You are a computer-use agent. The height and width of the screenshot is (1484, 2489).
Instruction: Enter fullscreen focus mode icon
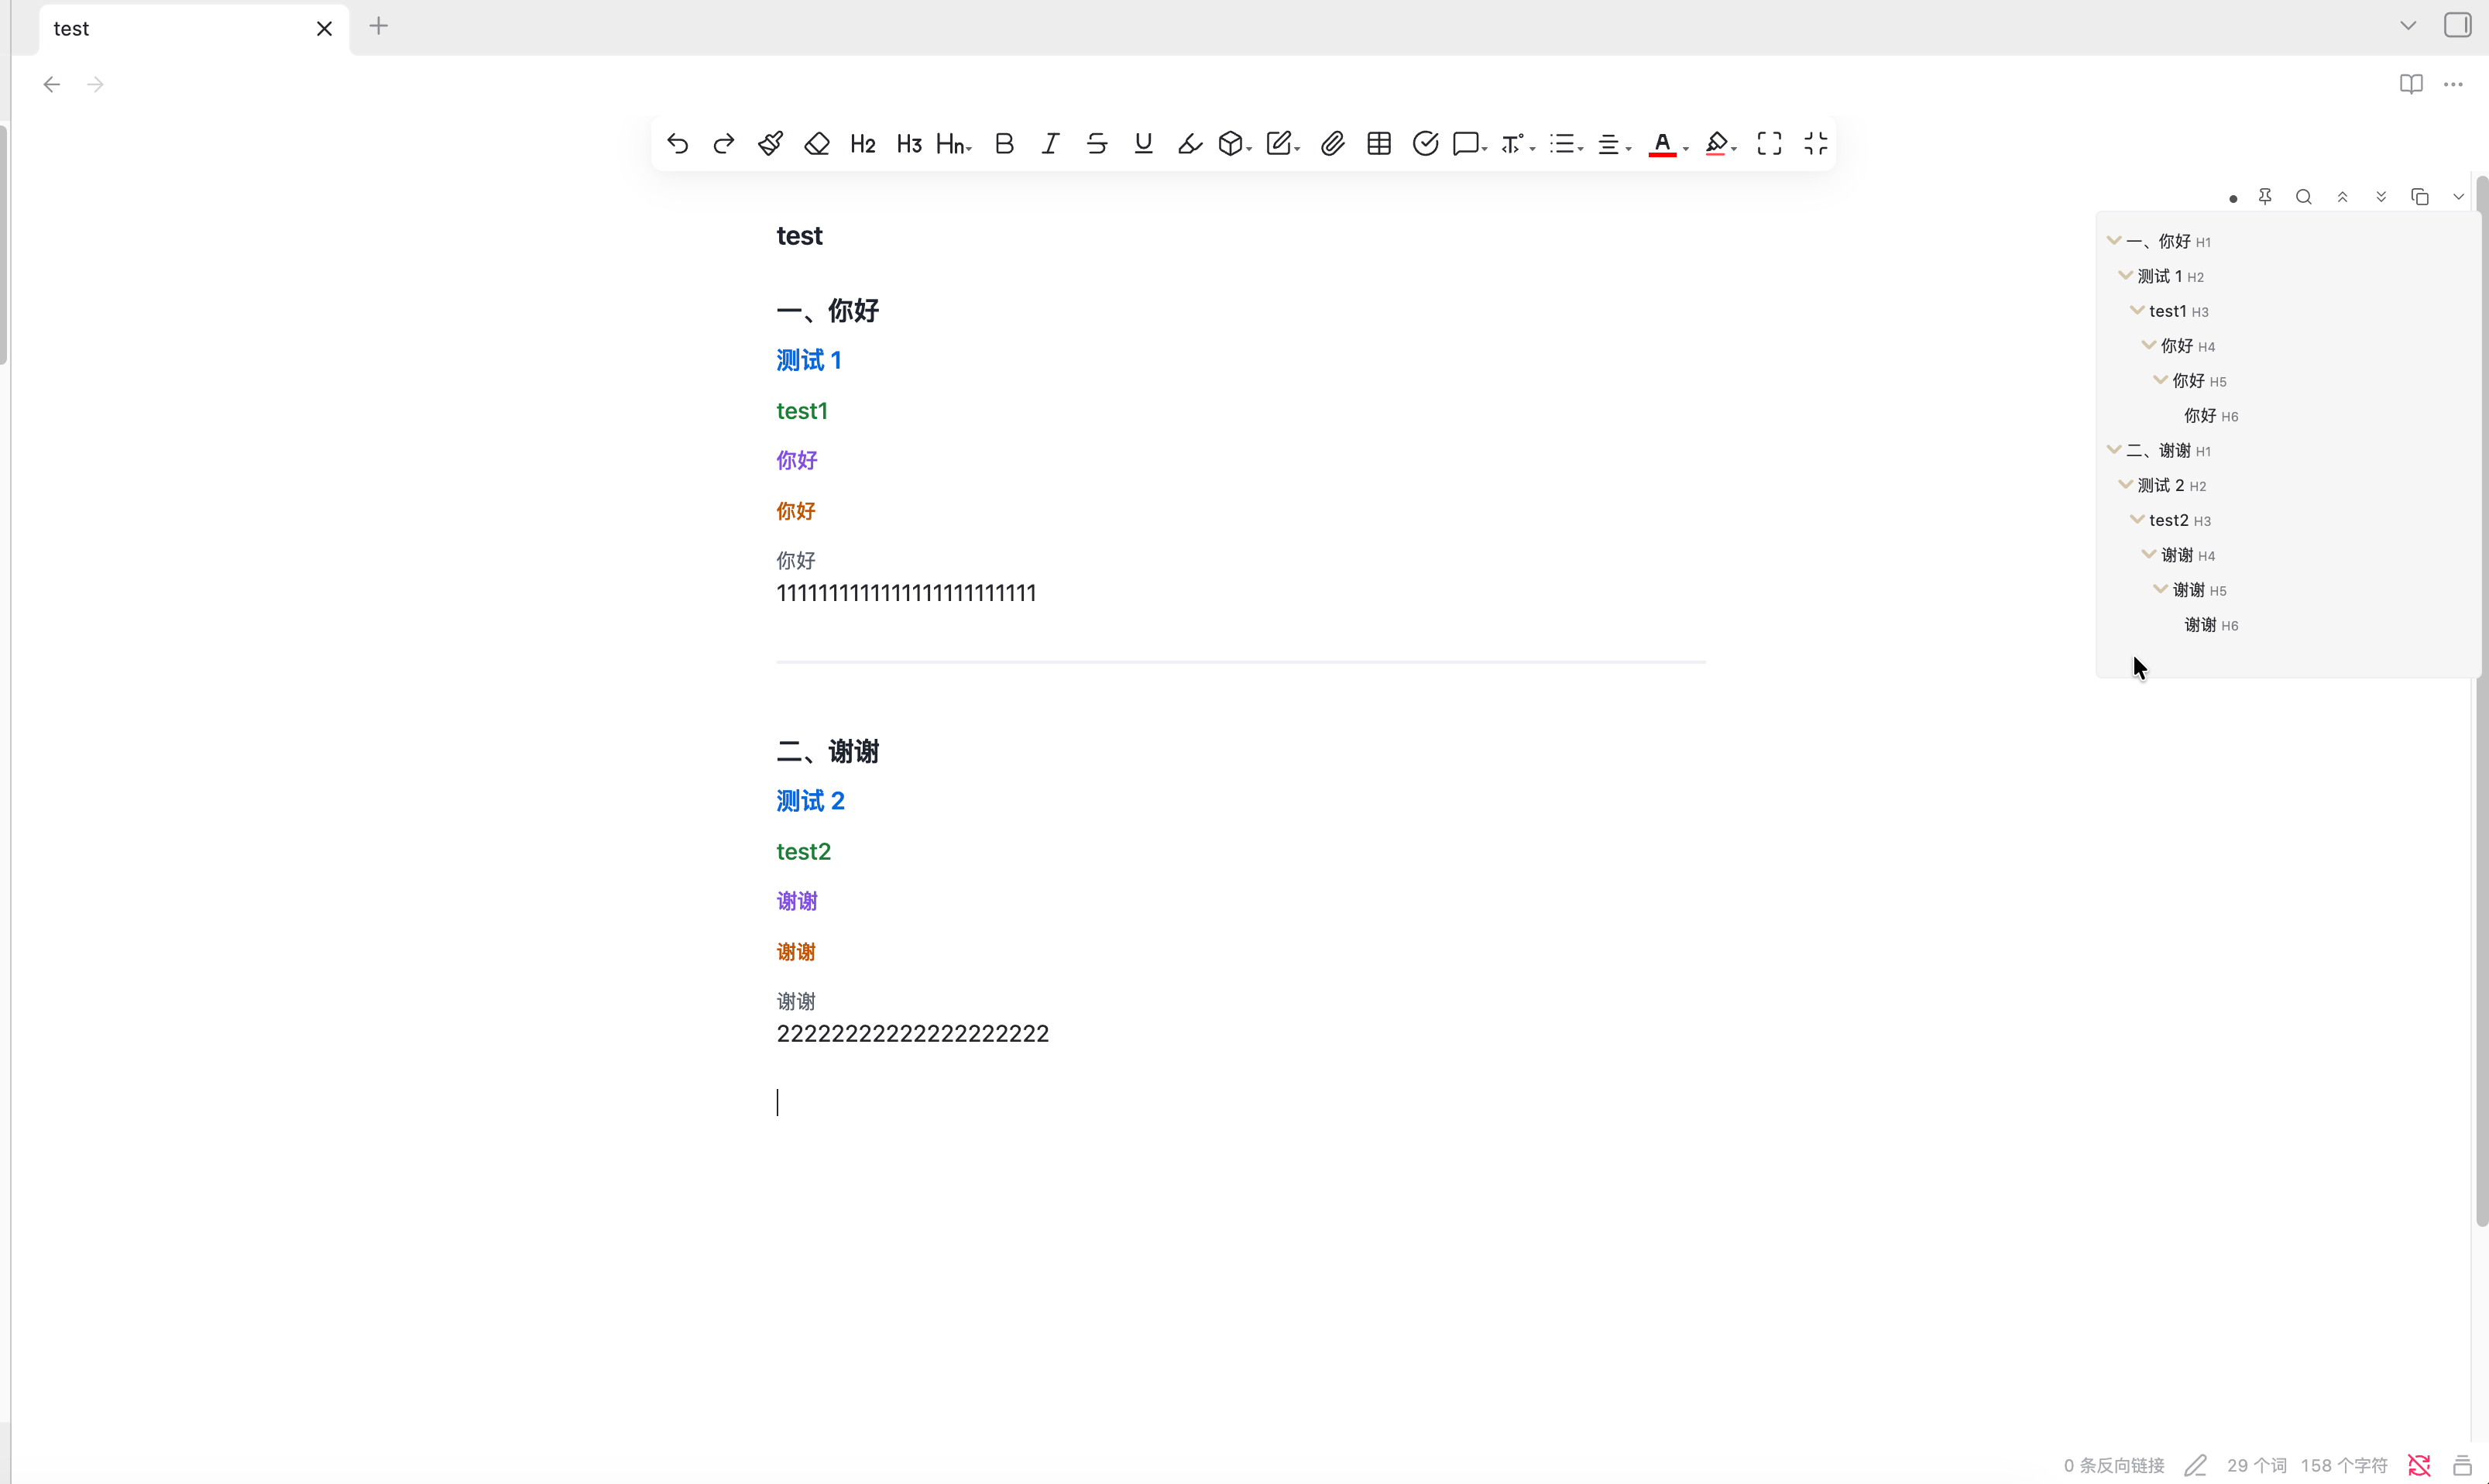click(x=1770, y=144)
